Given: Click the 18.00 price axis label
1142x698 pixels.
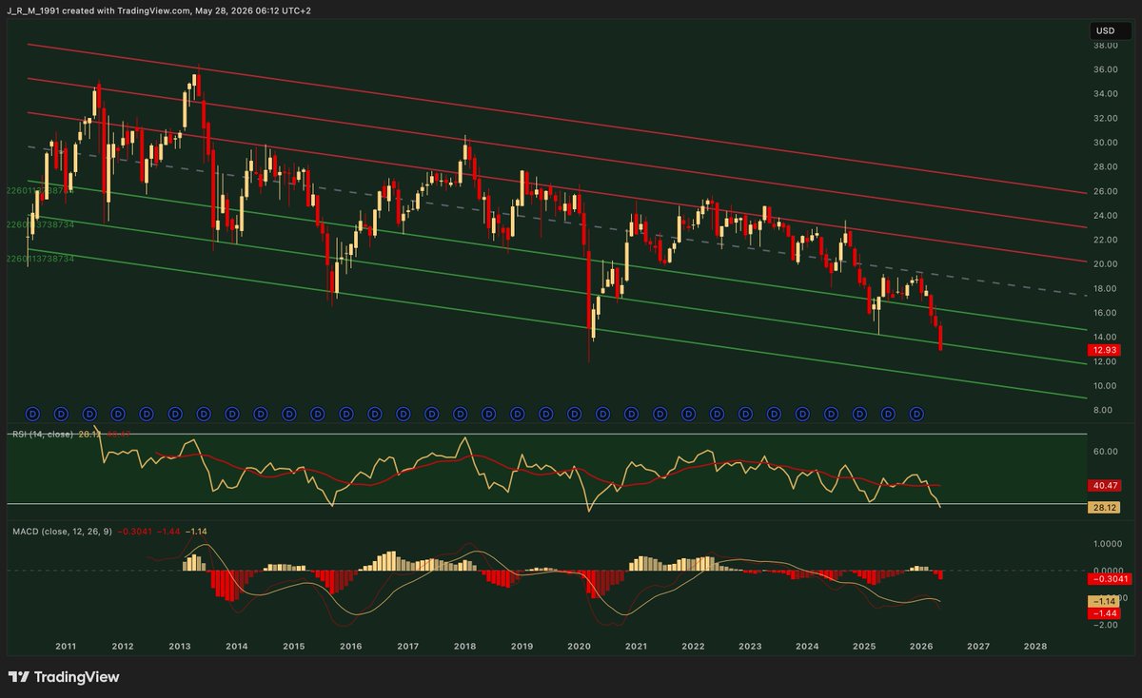Looking at the screenshot, I should pos(1105,288).
